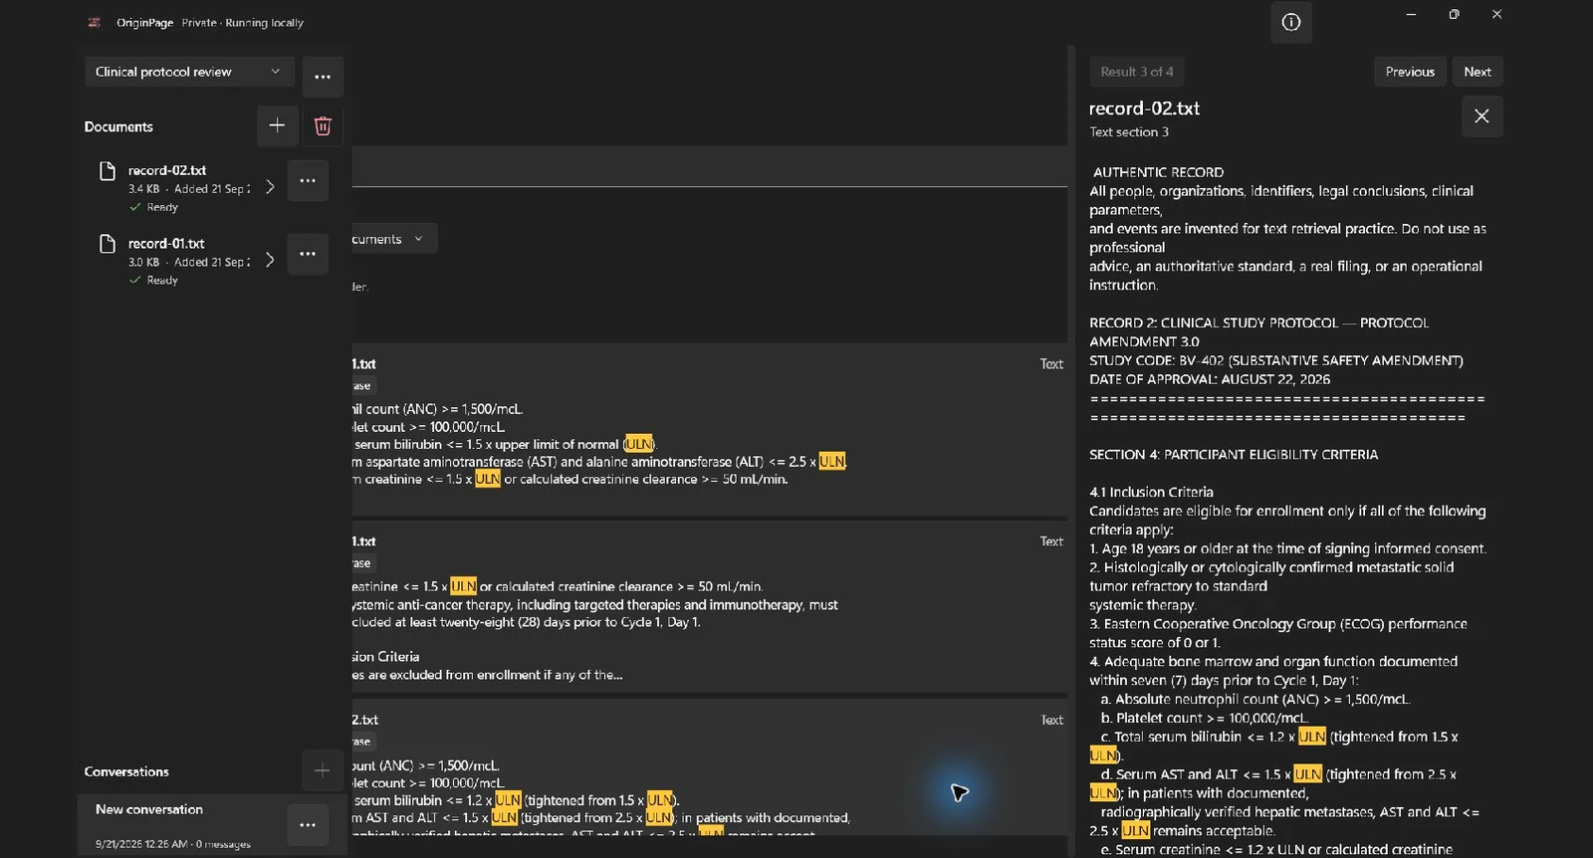Click the record-01.txt file icon
This screenshot has width=1593, height=858.
pos(108,244)
